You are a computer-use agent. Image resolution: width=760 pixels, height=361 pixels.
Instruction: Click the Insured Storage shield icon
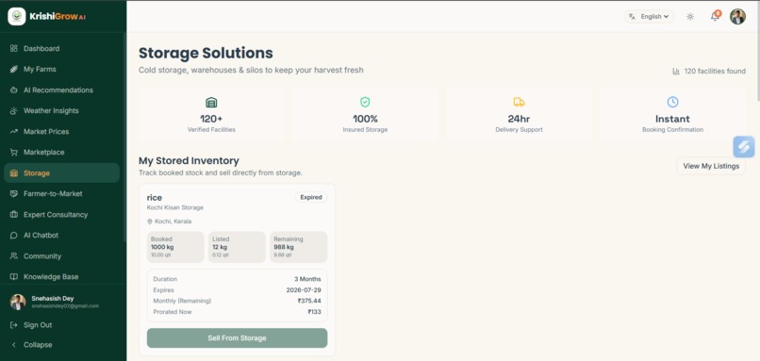point(365,102)
